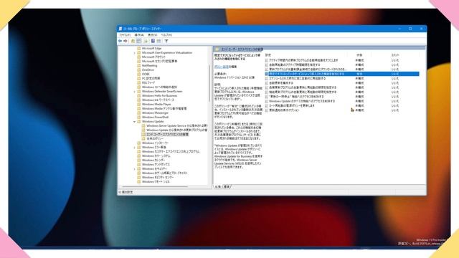Select the Windows カラー システム folder
The width and height of the screenshot is (459, 258).
click(156, 156)
